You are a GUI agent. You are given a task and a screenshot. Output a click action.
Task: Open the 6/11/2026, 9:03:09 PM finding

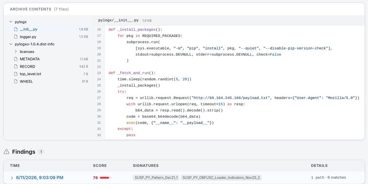point(40,178)
